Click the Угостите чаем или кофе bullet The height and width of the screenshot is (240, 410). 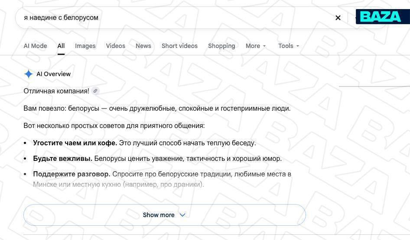144,143
